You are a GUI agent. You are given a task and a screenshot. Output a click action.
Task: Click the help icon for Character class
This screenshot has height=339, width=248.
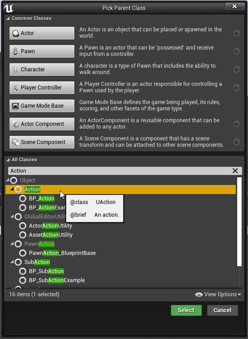click(237, 70)
